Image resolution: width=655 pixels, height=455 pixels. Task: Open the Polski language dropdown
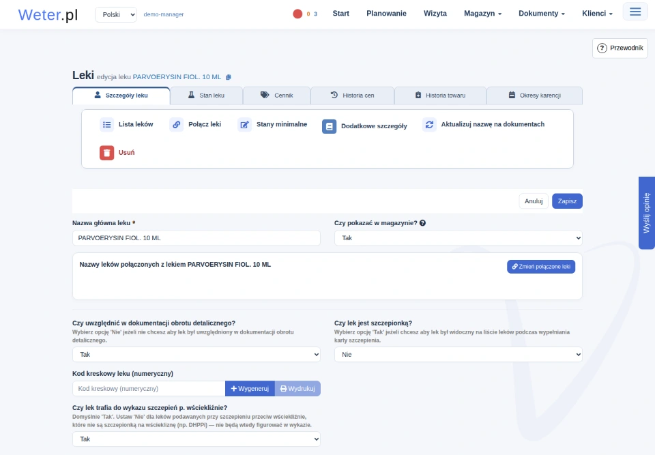point(116,14)
